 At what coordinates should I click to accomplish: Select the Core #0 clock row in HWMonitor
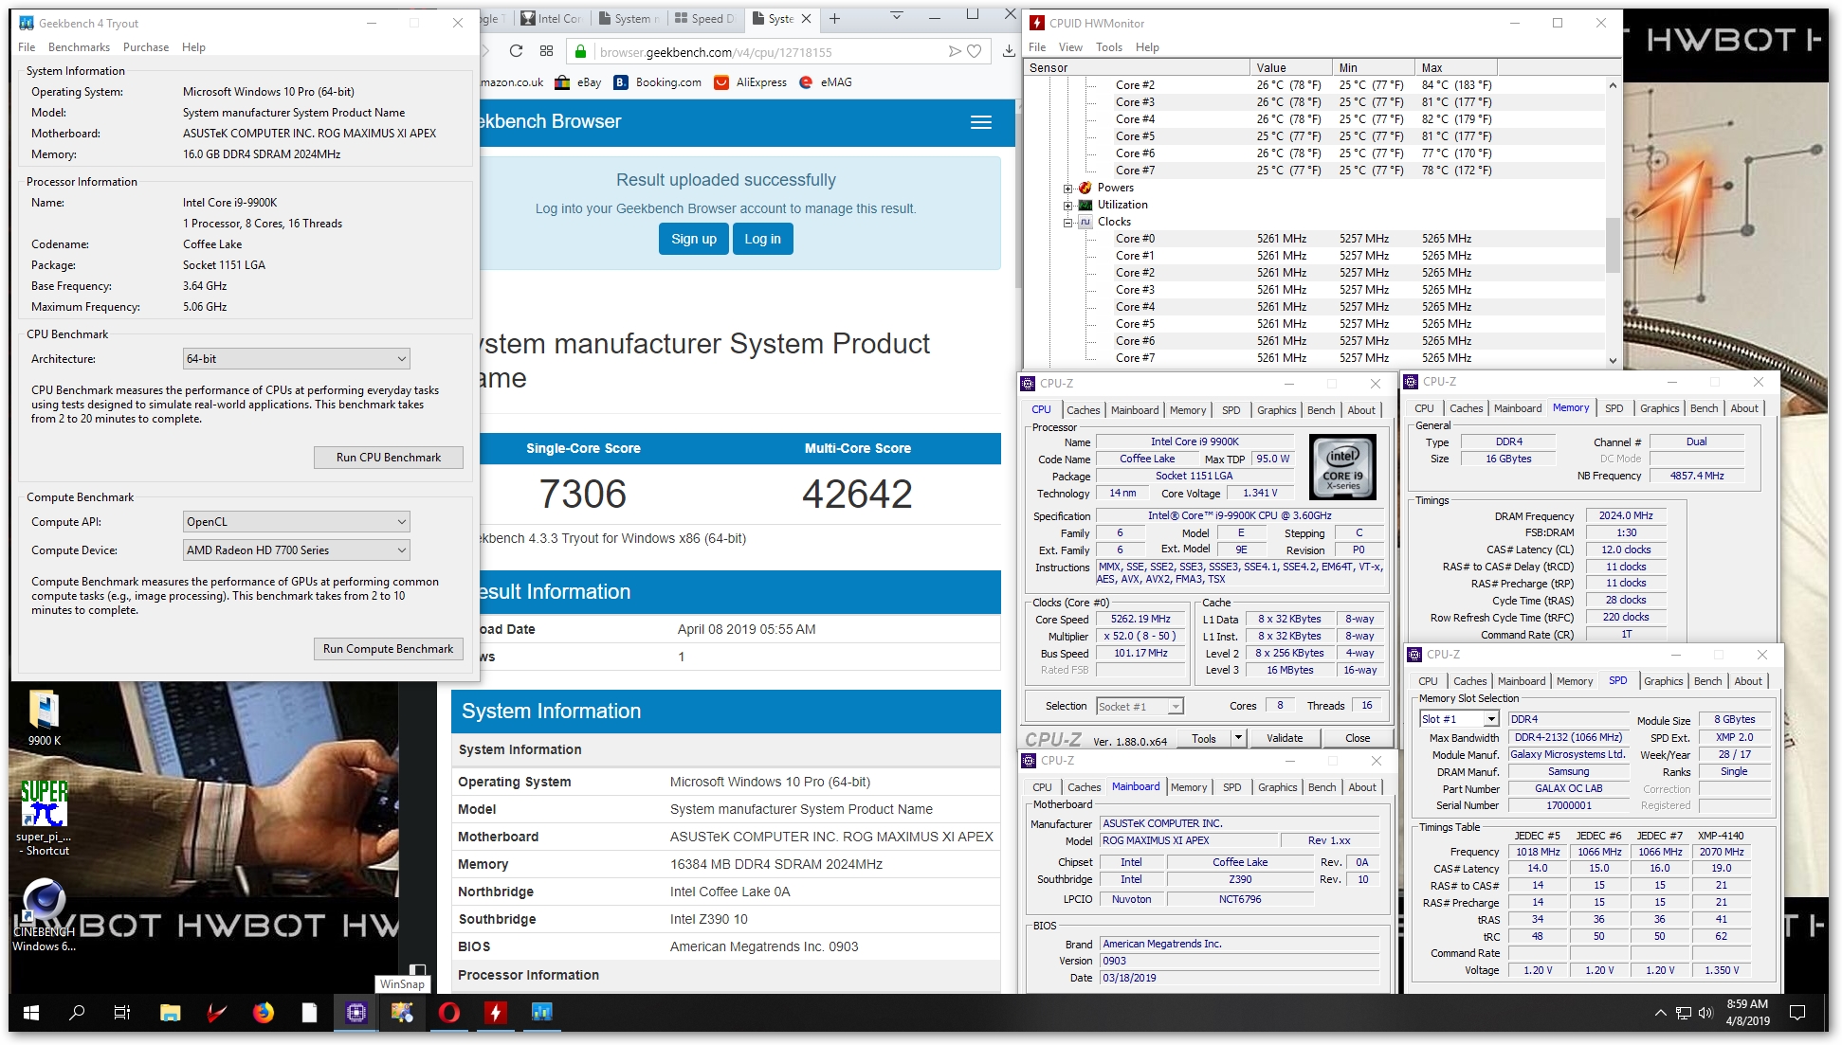[1314, 239]
